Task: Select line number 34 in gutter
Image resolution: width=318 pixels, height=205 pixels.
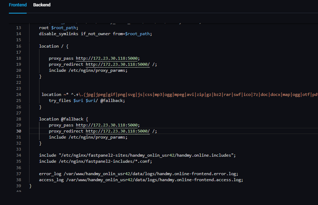Action: point(19,155)
